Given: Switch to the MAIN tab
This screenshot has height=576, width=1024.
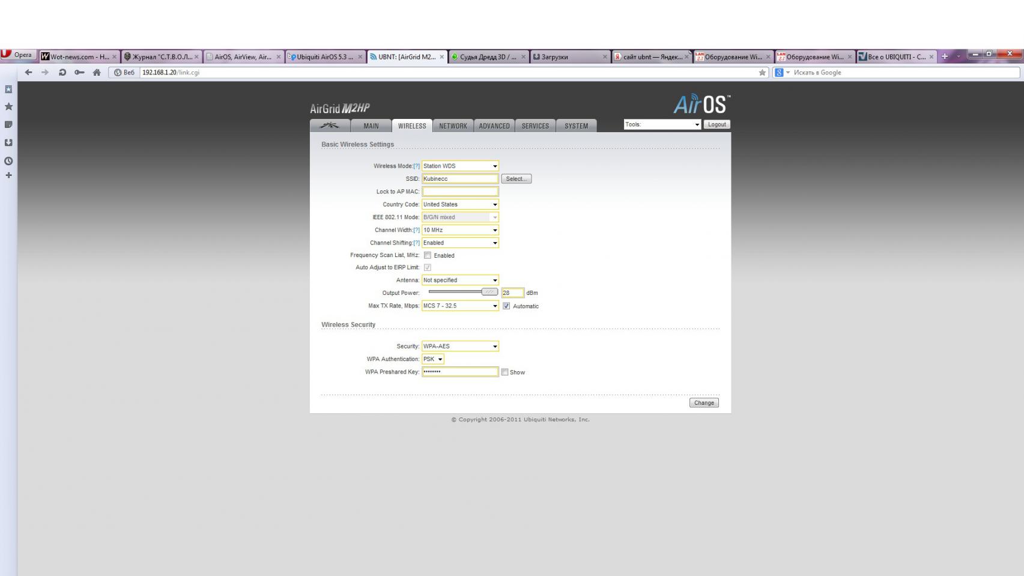Looking at the screenshot, I should point(371,126).
